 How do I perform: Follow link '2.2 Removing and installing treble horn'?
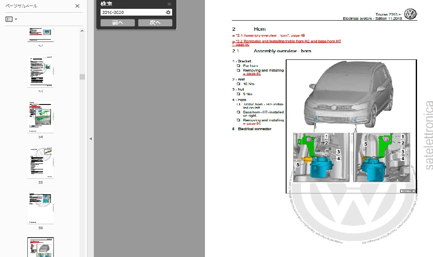tap(287, 43)
